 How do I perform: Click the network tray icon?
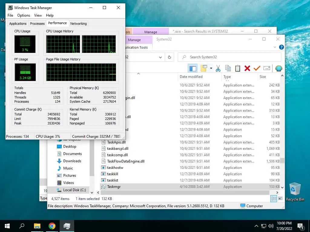[264, 226]
